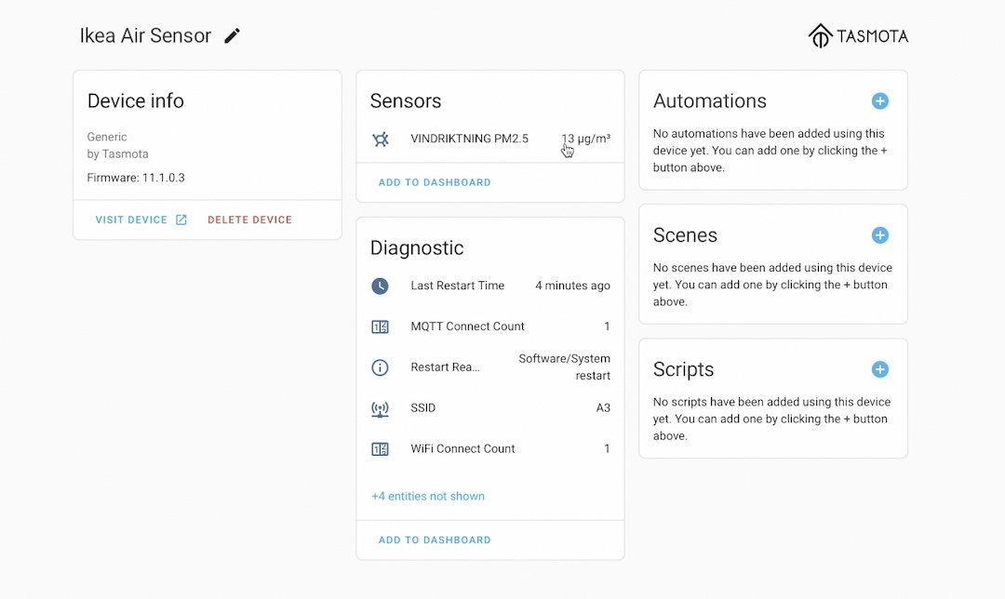Click the VINDRIKTNING PM2.5 air sensor icon
The image size is (1005, 599).
(381, 139)
